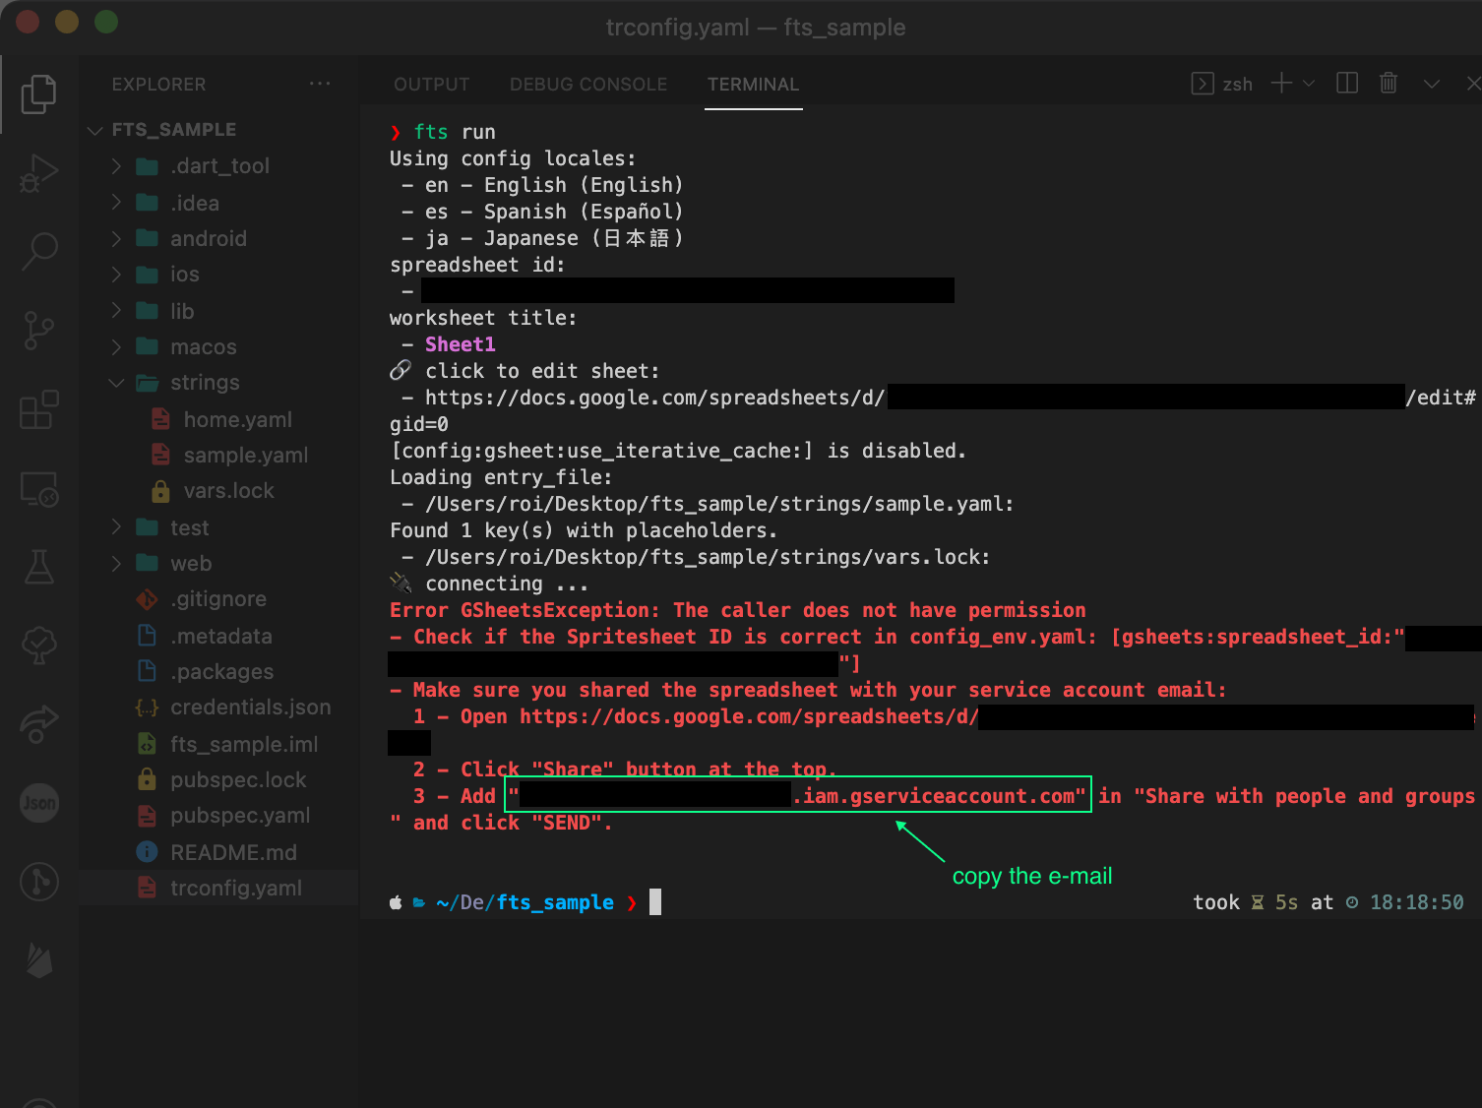Image resolution: width=1482 pixels, height=1108 pixels.
Task: Open the new terminal profile dropdown arrow
Action: (x=1309, y=84)
